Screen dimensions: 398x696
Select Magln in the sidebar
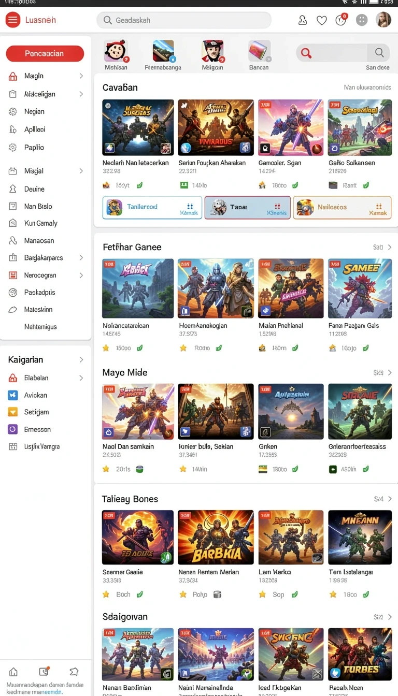click(34, 76)
